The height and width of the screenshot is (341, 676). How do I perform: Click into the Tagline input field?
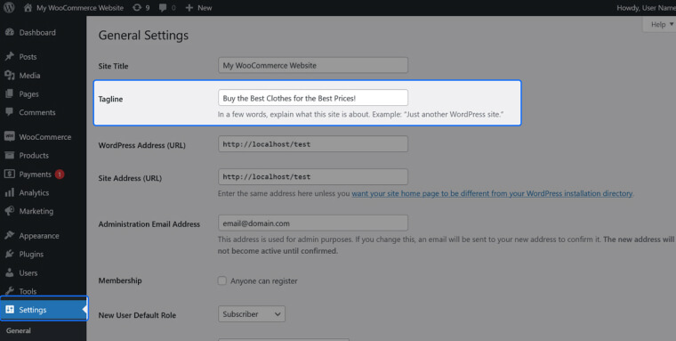[313, 98]
